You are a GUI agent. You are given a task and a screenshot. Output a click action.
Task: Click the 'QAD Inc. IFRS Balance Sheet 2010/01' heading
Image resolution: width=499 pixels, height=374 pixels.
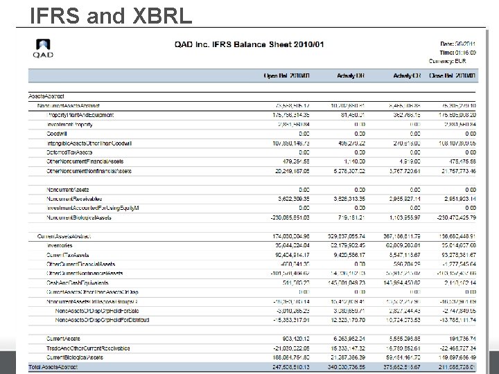pos(249,44)
